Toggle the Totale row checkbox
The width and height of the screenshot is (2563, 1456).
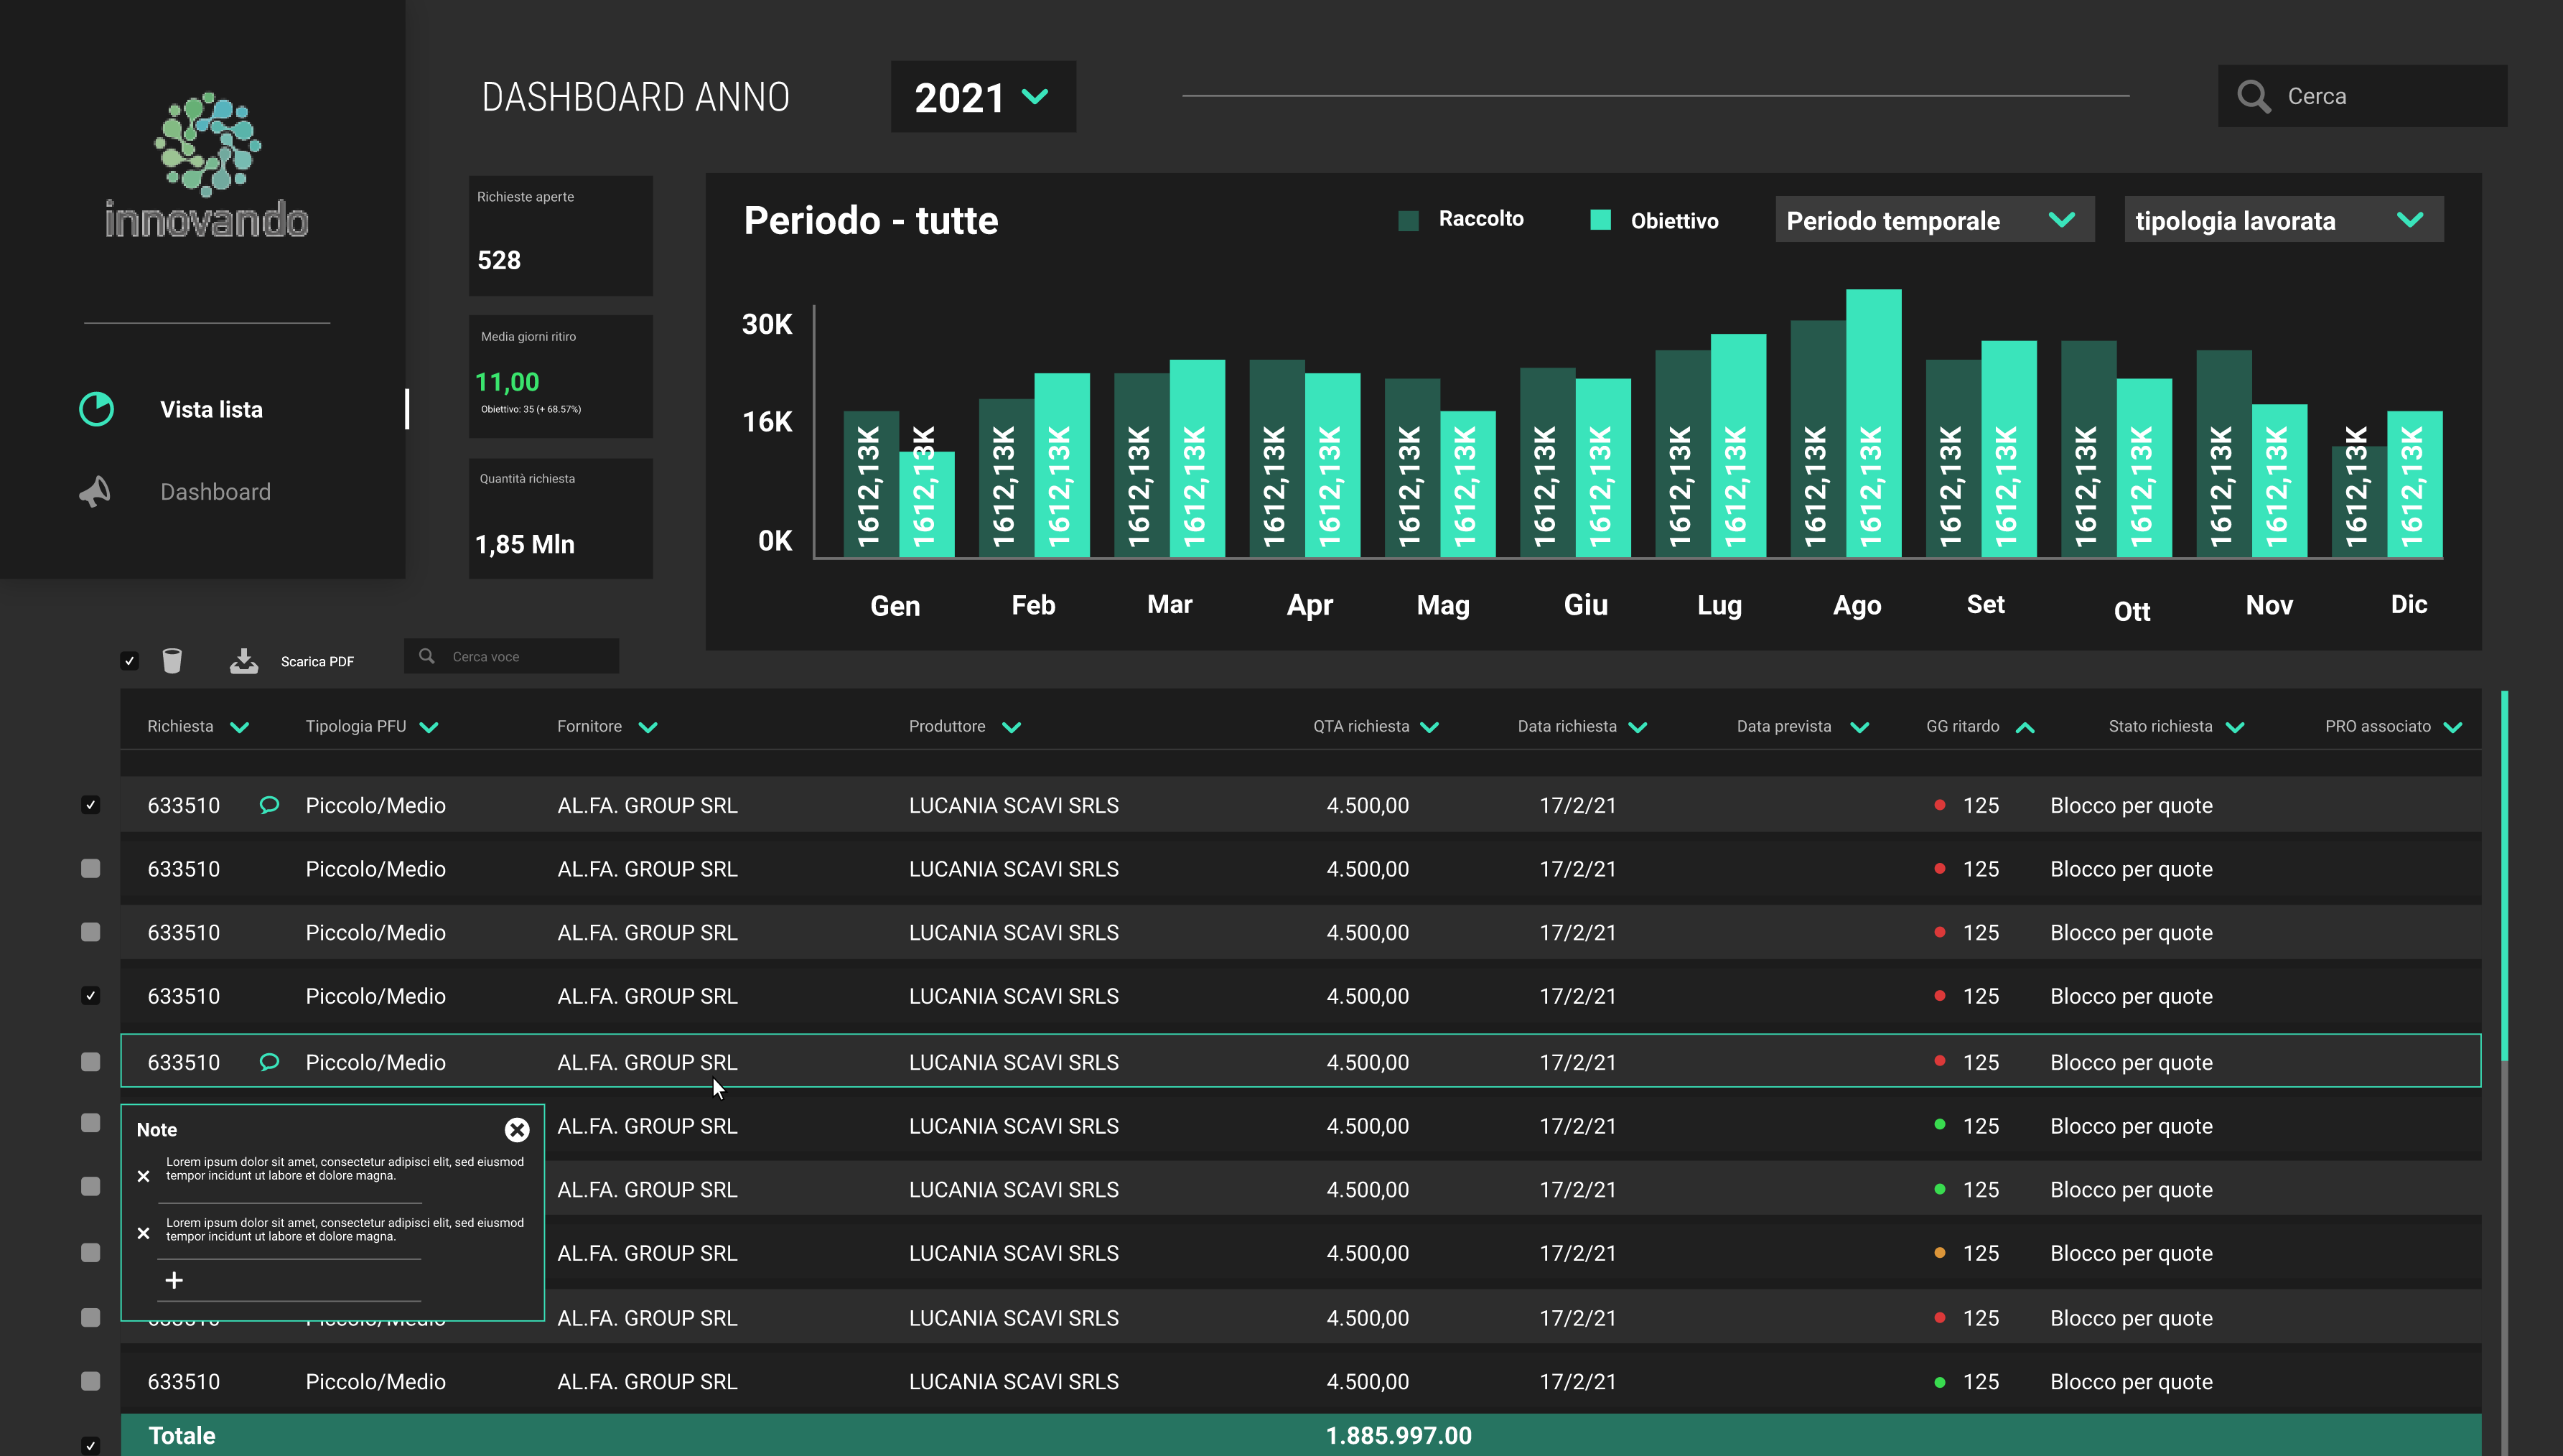pos(91,1445)
